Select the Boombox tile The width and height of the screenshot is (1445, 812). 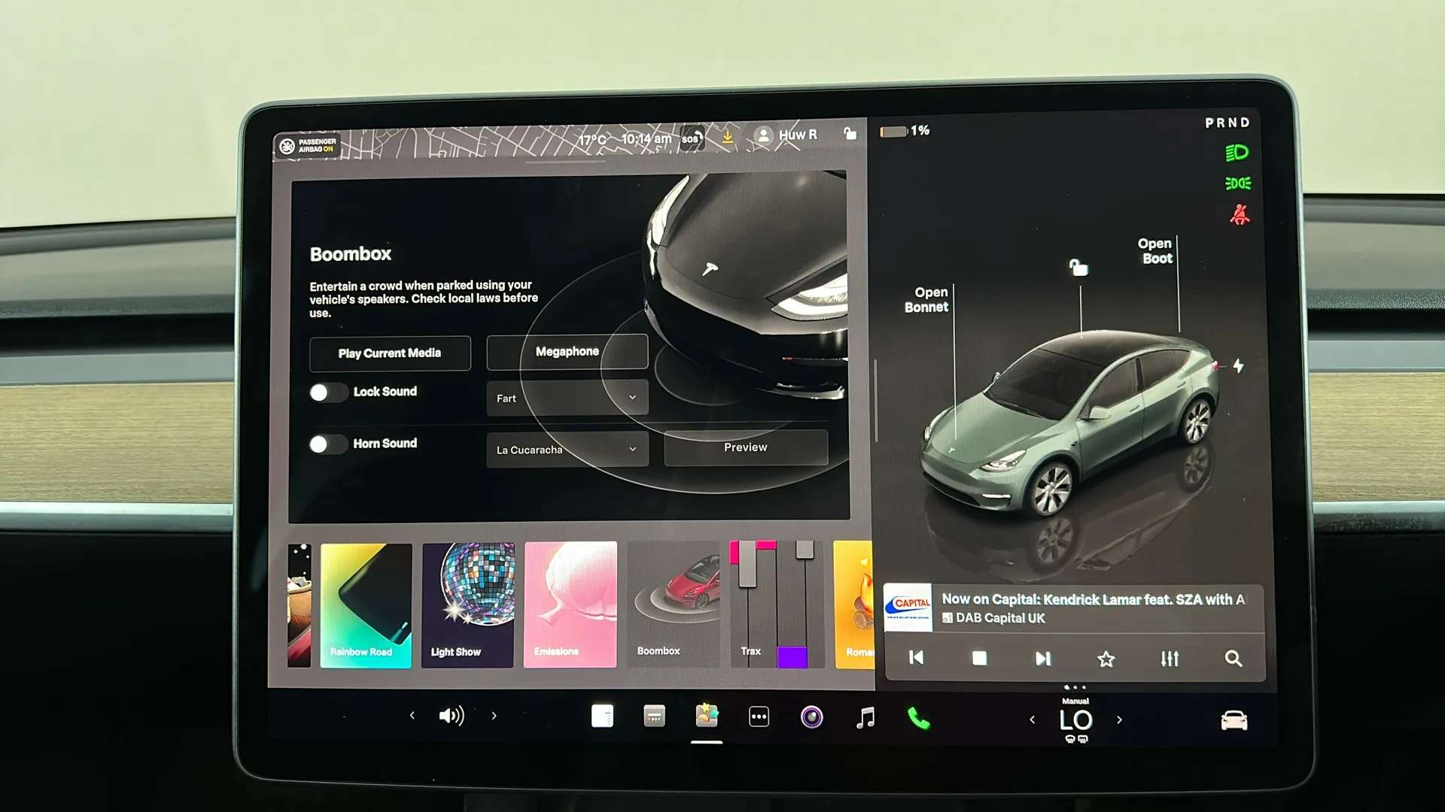coord(674,604)
